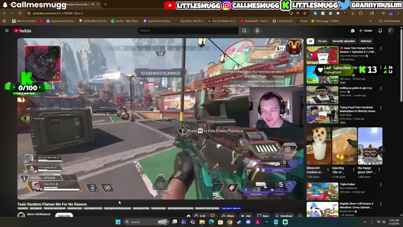Select the Recently uploaded chip
The height and width of the screenshot is (227, 403).
[343, 41]
